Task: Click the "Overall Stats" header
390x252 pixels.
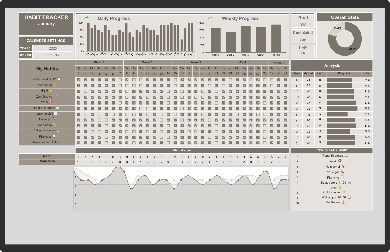Action: pos(345,17)
